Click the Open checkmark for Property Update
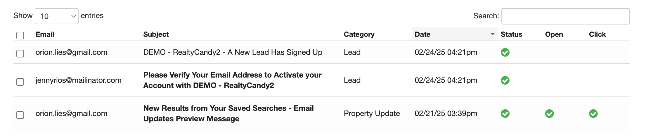 (549, 113)
